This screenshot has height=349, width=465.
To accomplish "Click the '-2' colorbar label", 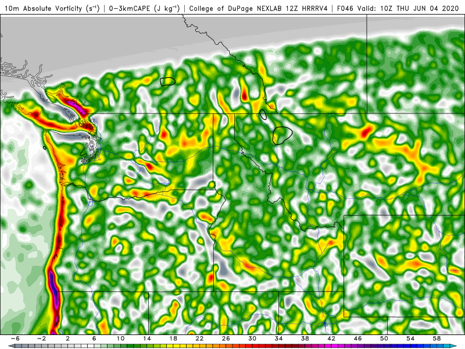I will [x=41, y=339].
